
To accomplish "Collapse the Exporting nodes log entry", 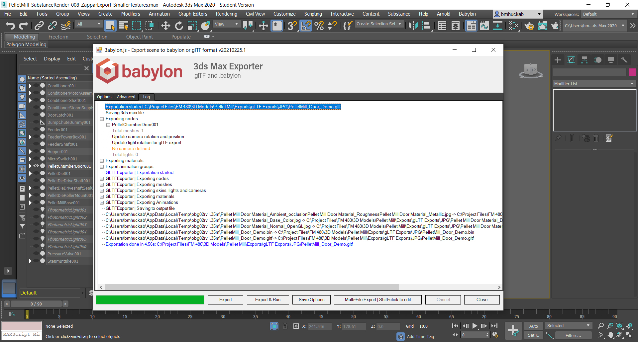I will (x=102, y=119).
